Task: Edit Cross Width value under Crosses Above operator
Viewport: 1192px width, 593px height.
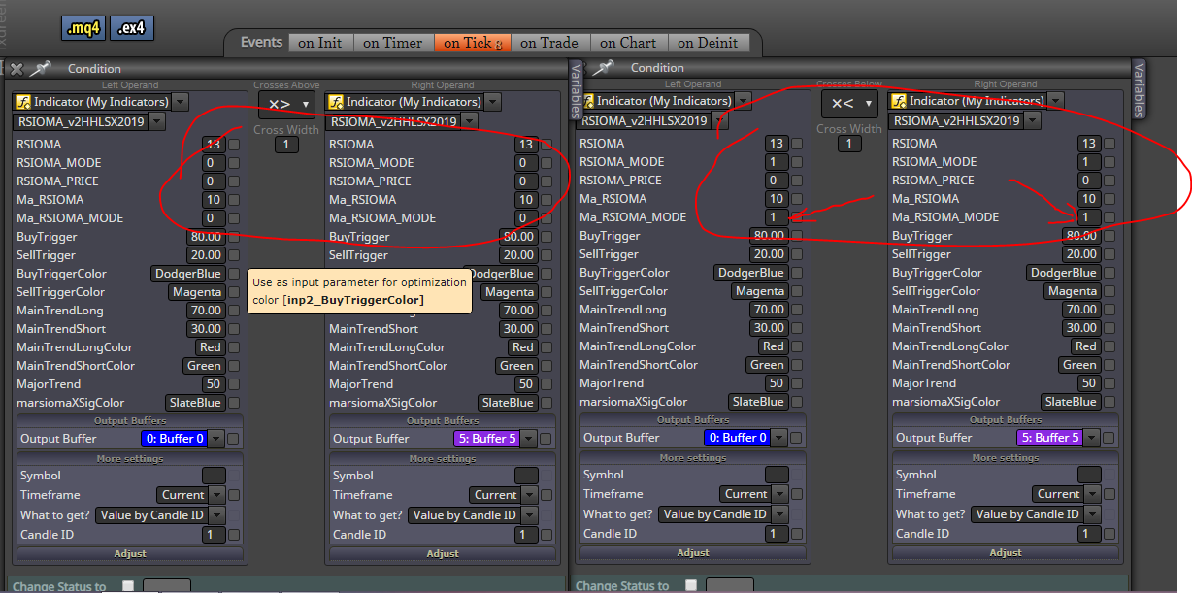Action: tap(286, 145)
